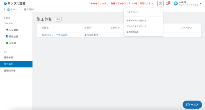Image resolution: width=205 pixels, height=110 pixels.
Task: Open 入退場 tool link
Action: pos(12,43)
